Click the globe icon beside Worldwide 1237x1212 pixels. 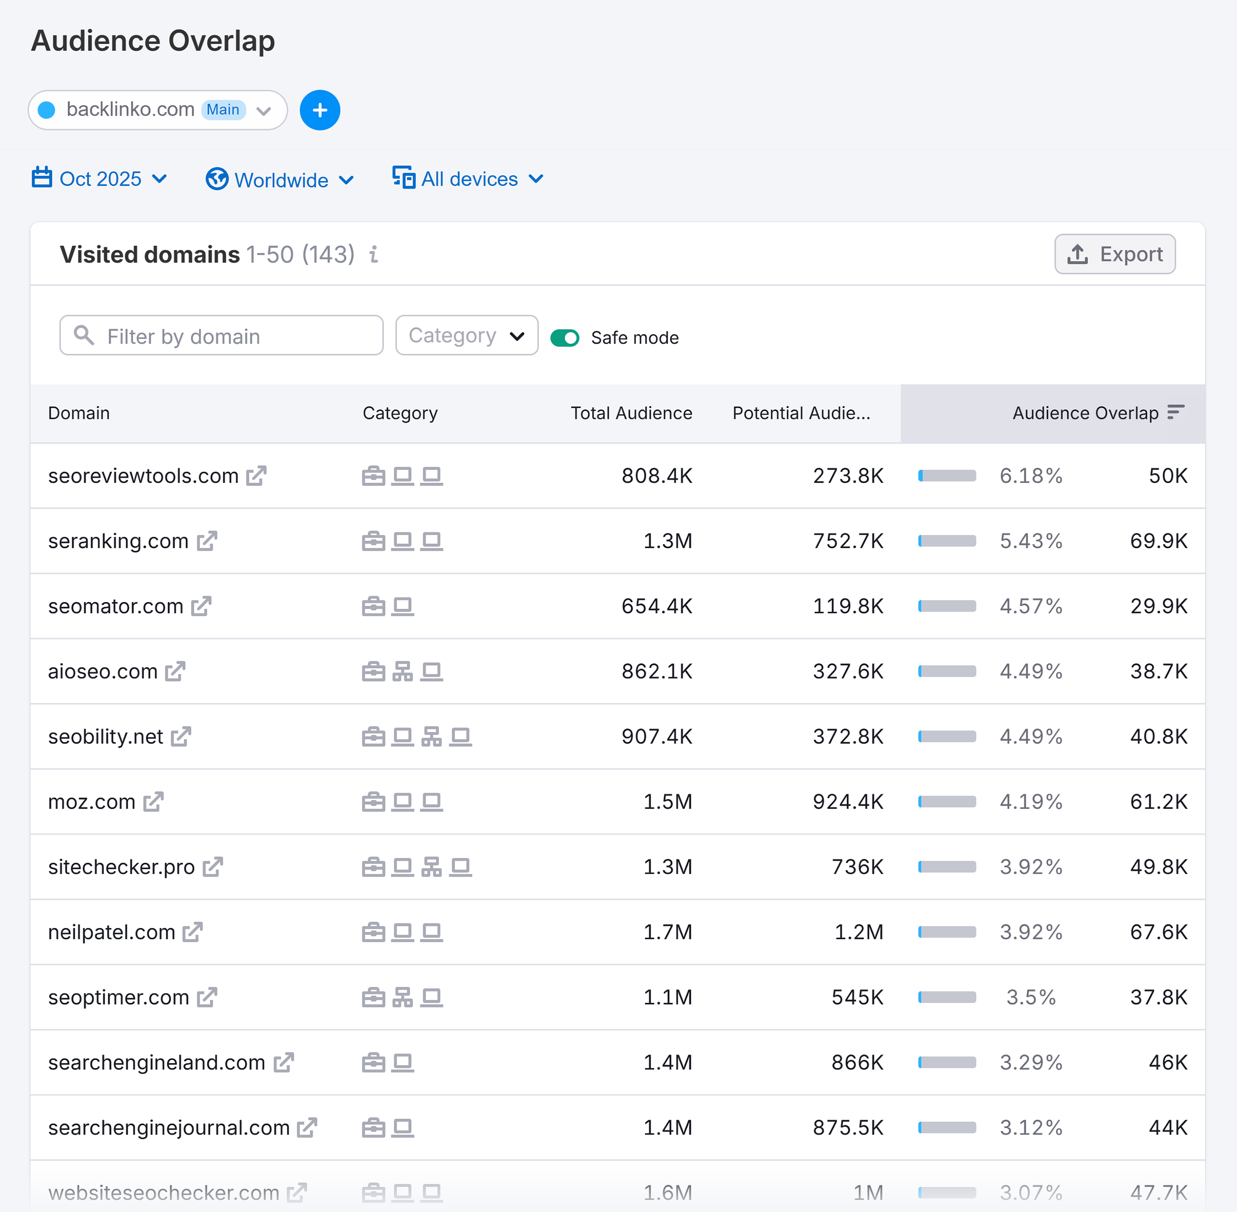coord(216,180)
